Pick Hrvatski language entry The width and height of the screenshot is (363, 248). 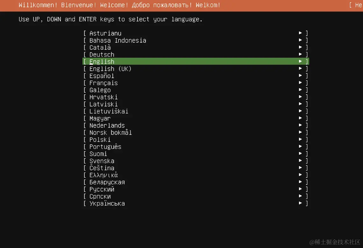(x=196, y=97)
